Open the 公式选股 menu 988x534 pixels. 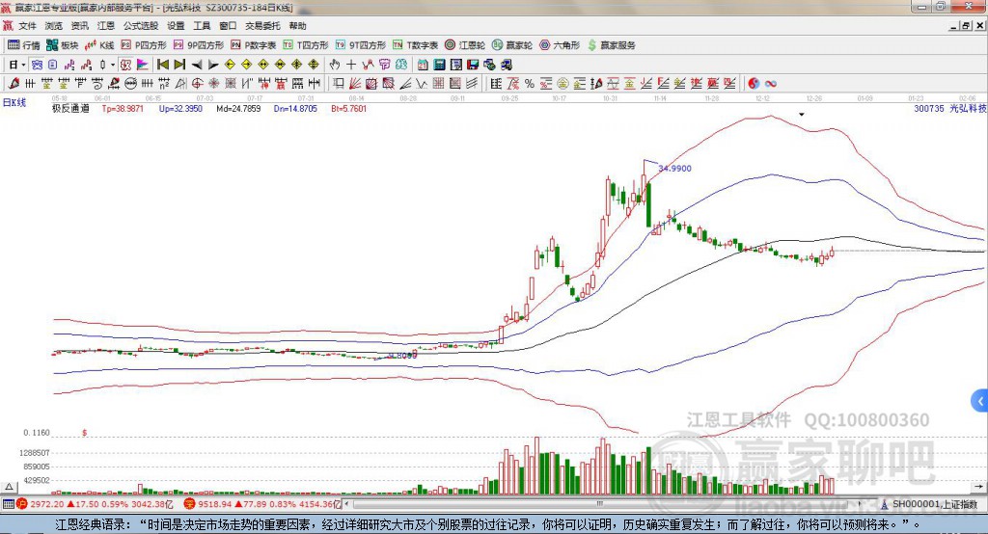point(141,26)
